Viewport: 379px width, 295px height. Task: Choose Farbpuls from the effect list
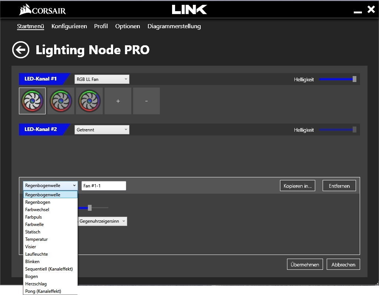pos(33,217)
